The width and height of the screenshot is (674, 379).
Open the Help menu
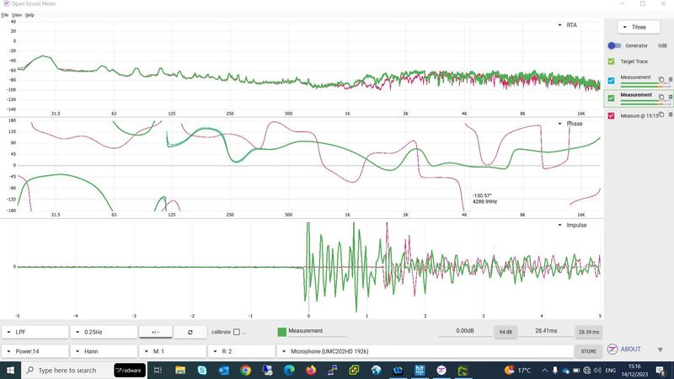click(x=29, y=15)
